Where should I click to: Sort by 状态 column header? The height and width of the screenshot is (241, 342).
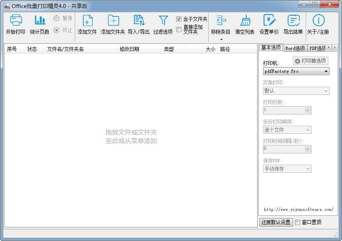34,49
